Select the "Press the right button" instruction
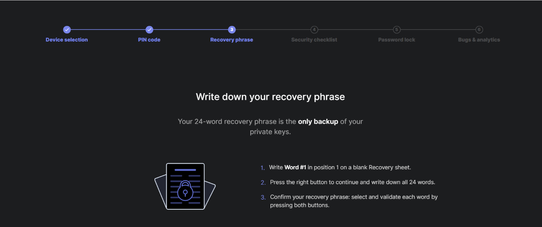 click(353, 182)
